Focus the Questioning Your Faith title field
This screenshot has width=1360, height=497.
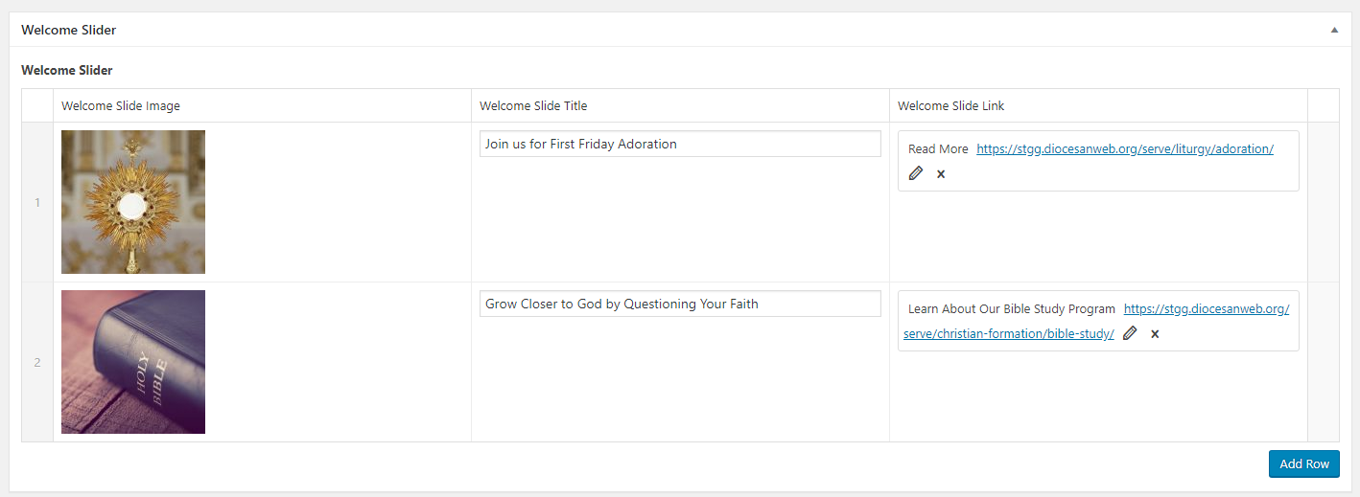click(679, 304)
